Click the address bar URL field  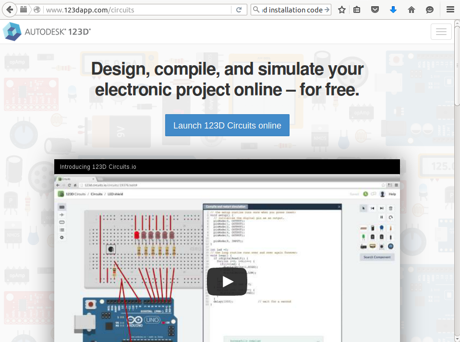point(138,10)
